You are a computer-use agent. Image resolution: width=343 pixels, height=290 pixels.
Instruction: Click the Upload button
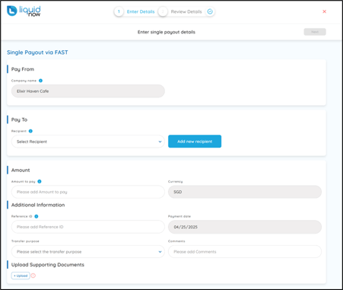(21, 276)
